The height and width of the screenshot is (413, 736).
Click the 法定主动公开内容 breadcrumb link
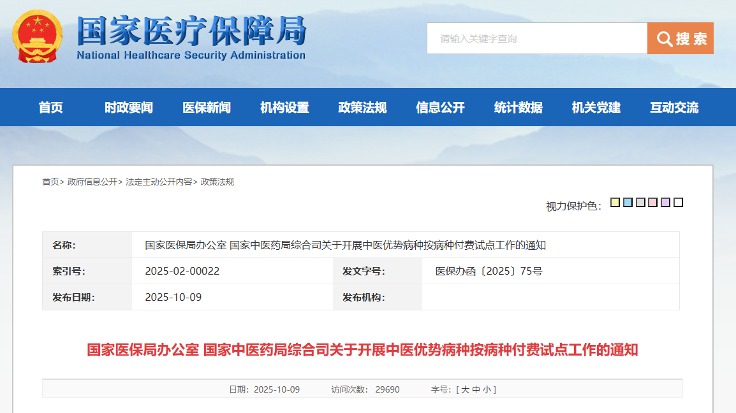click(x=159, y=182)
